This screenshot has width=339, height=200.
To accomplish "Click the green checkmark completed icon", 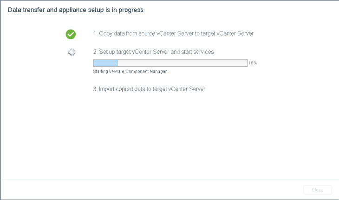I will (x=71, y=34).
